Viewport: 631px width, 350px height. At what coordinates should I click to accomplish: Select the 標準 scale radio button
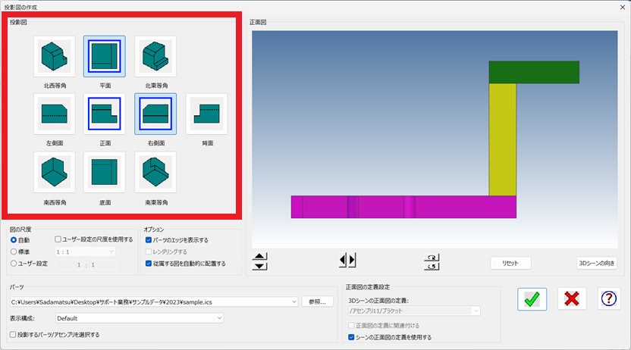(x=14, y=252)
